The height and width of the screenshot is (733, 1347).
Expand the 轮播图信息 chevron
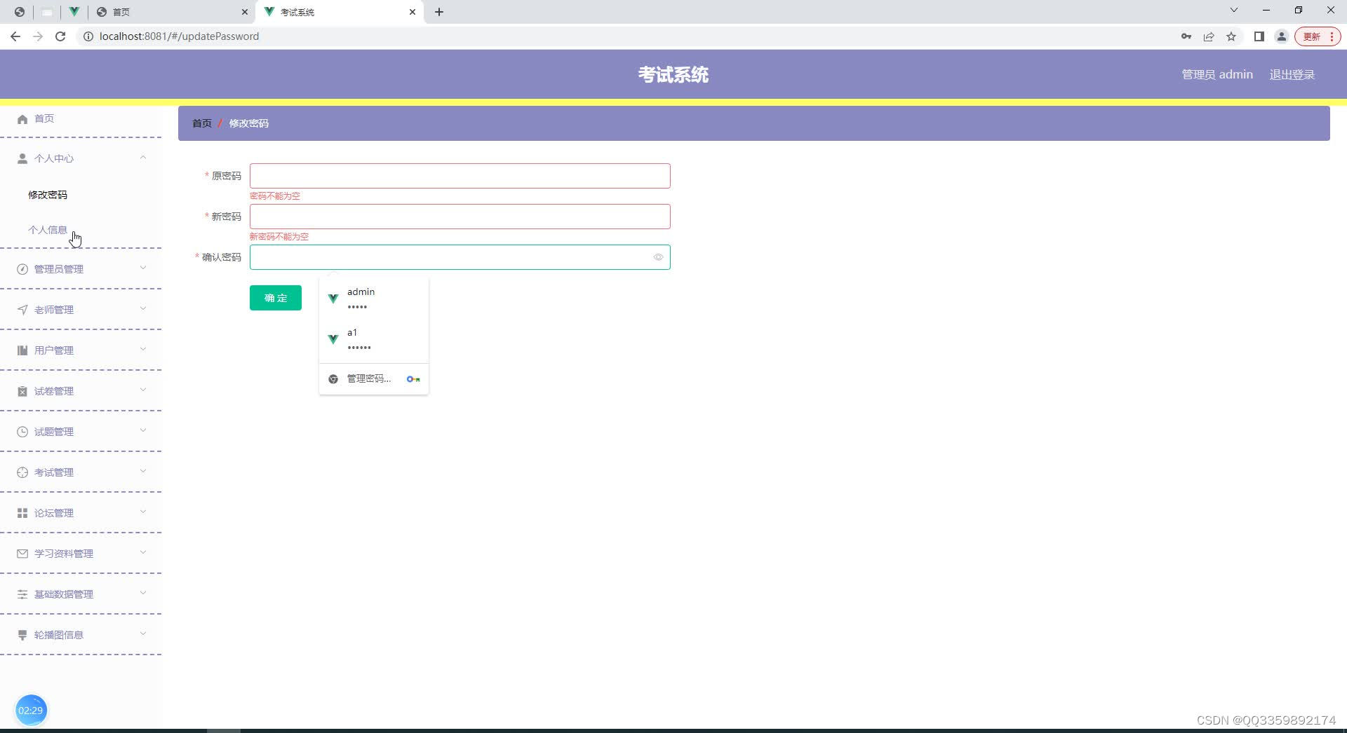coord(143,634)
